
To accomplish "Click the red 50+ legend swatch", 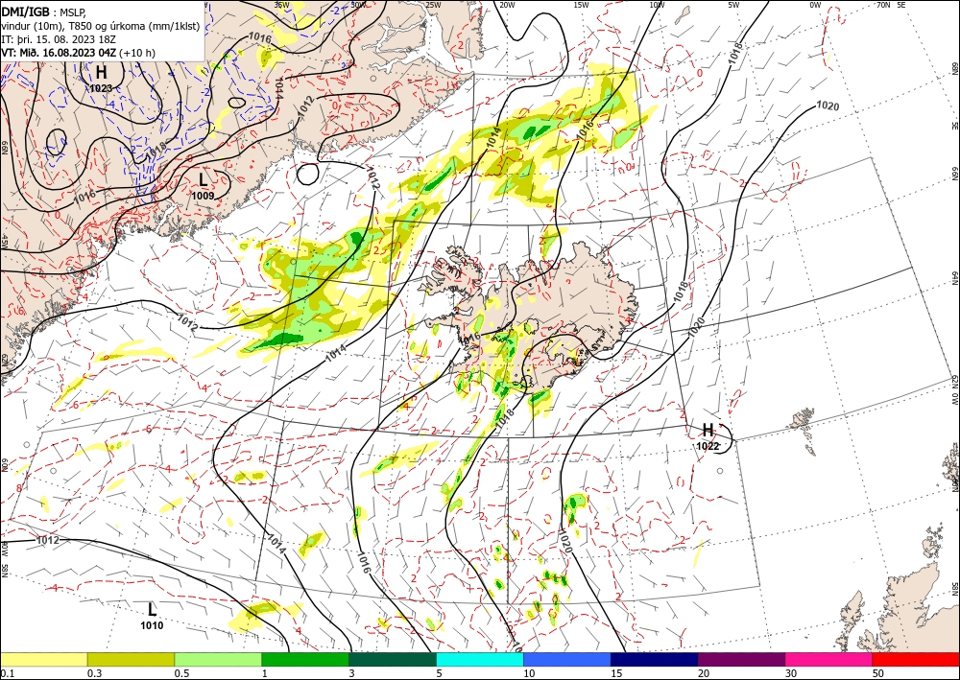I will click(915, 659).
